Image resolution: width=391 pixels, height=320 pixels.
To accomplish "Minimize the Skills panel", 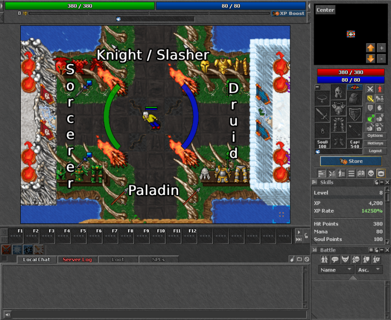I will [382, 182].
